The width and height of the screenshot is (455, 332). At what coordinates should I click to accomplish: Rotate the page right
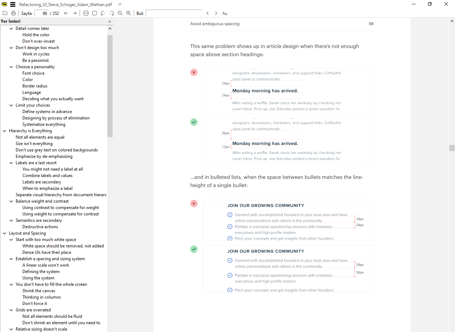[112, 13]
